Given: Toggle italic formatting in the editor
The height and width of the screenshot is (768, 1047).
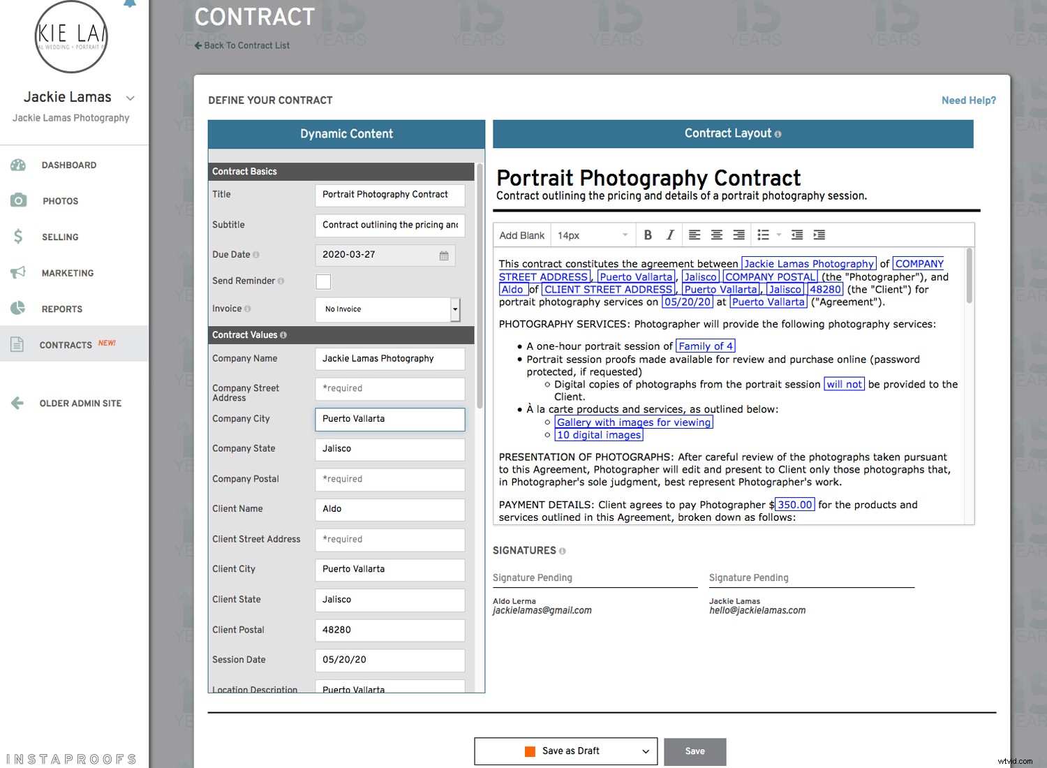Looking at the screenshot, I should point(670,235).
